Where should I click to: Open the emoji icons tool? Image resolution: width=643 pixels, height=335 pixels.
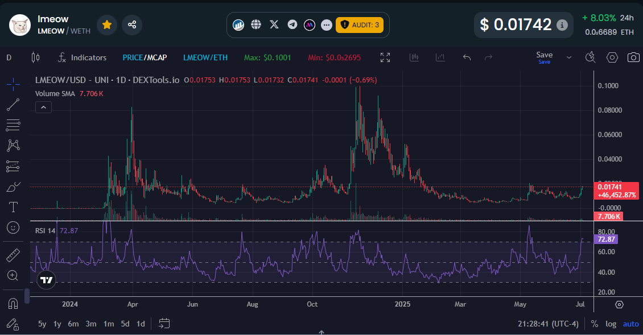(13, 228)
